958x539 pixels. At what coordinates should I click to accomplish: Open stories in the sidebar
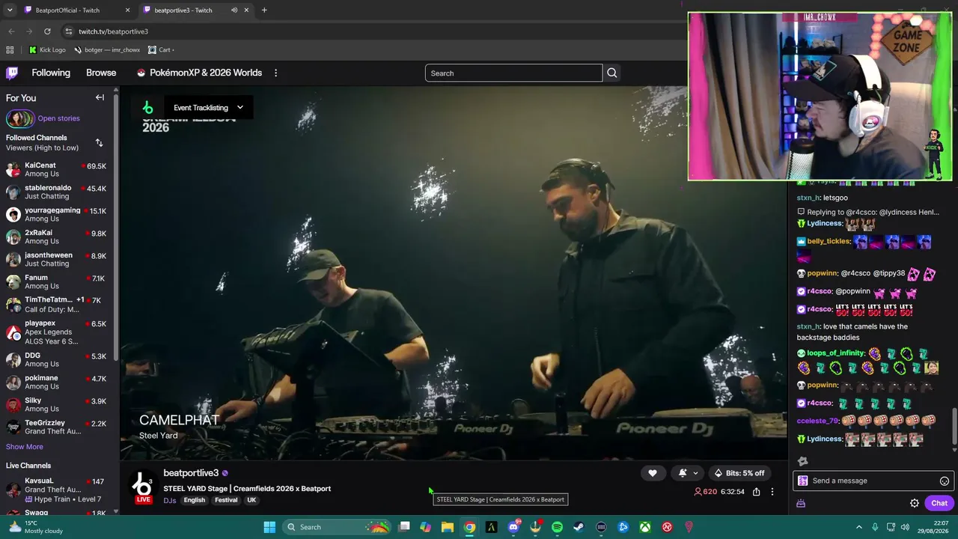(x=58, y=118)
